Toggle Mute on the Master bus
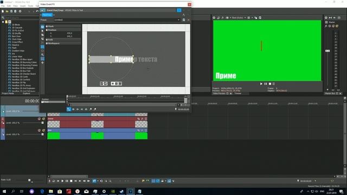 (333, 26)
